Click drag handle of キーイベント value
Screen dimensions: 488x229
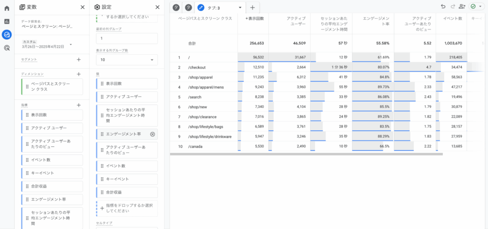pos(102,180)
